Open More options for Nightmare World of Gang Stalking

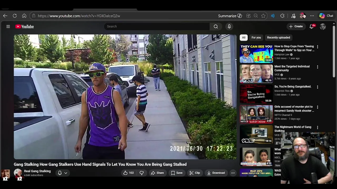[318, 127]
